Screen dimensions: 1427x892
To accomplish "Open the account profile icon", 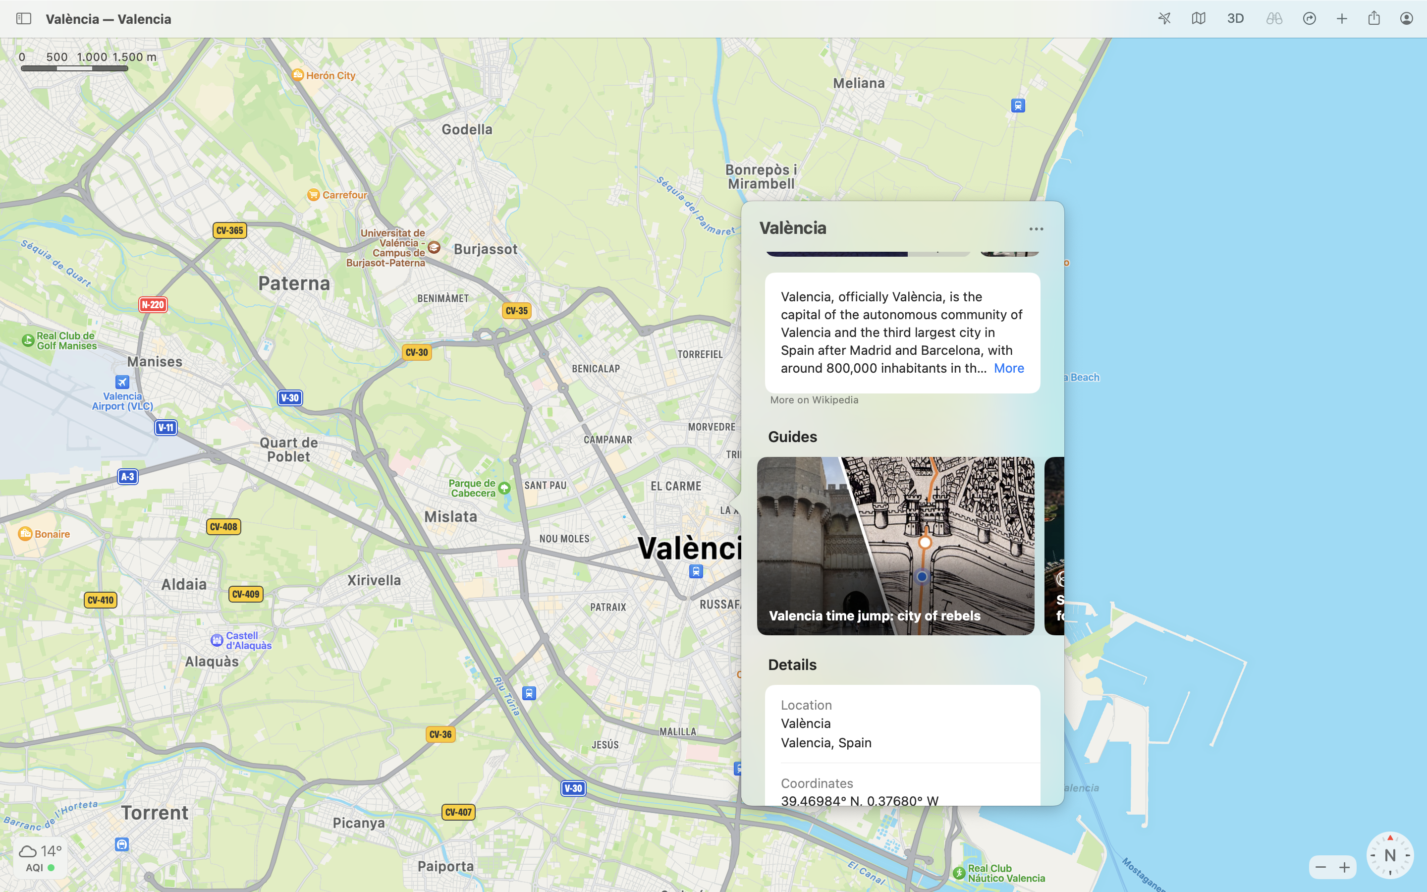I will (x=1406, y=19).
